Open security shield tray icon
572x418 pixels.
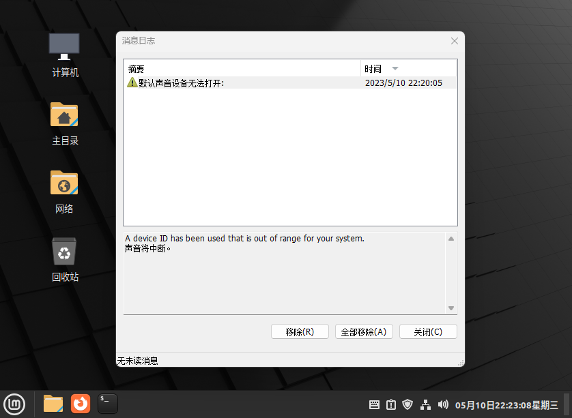click(x=407, y=404)
